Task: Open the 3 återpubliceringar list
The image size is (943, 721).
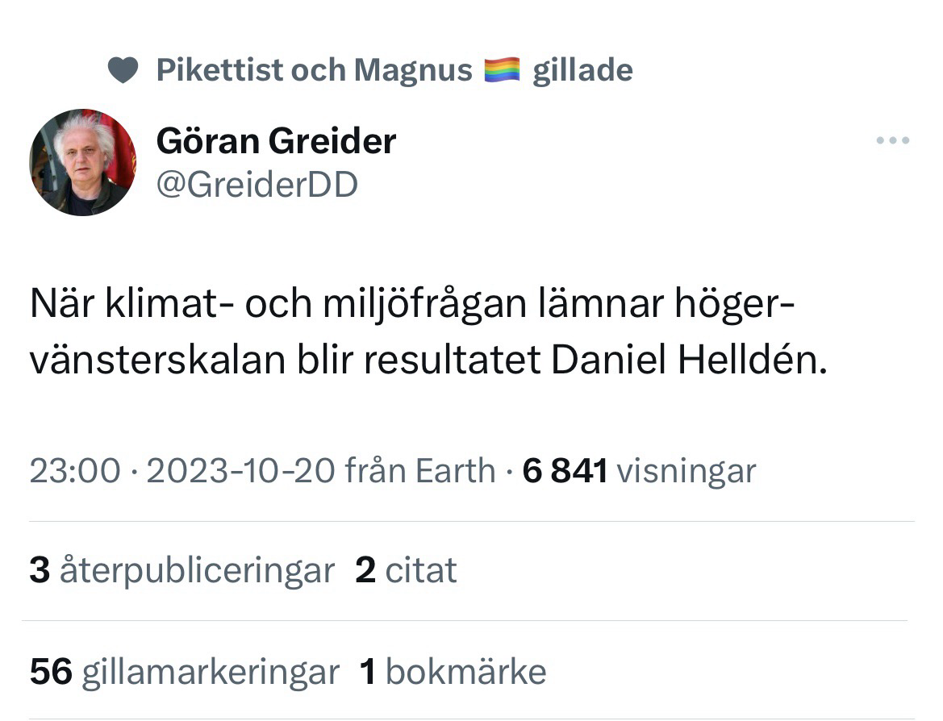Action: [182, 571]
